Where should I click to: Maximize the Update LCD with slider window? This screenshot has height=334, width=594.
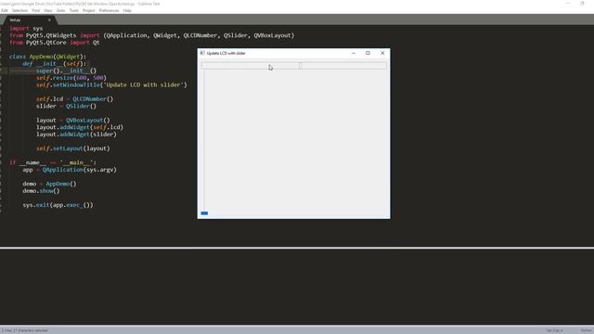tap(368, 53)
